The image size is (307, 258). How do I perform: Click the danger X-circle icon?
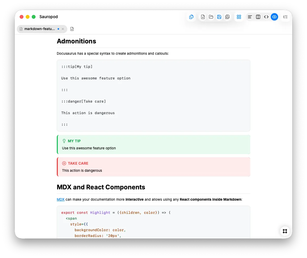click(64, 163)
